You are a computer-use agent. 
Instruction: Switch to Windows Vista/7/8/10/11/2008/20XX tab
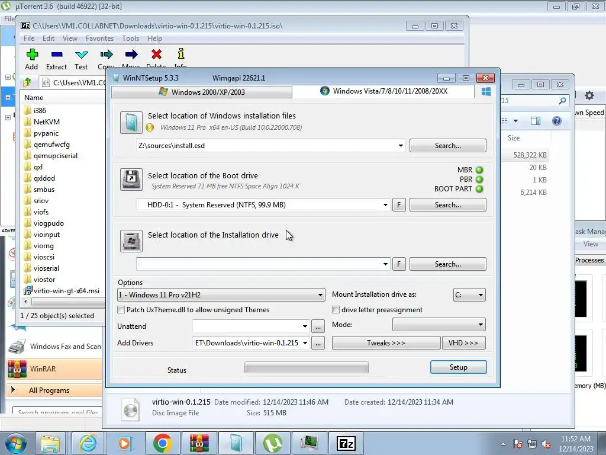383,91
